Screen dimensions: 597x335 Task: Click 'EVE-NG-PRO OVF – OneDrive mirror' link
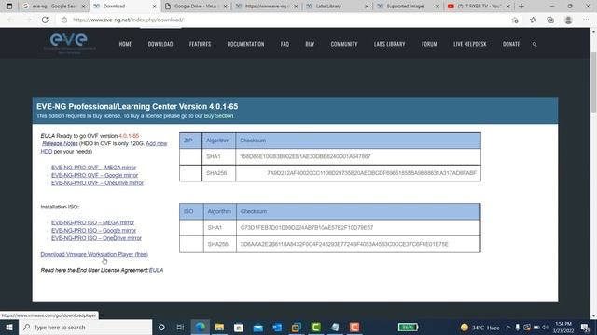[97, 182]
